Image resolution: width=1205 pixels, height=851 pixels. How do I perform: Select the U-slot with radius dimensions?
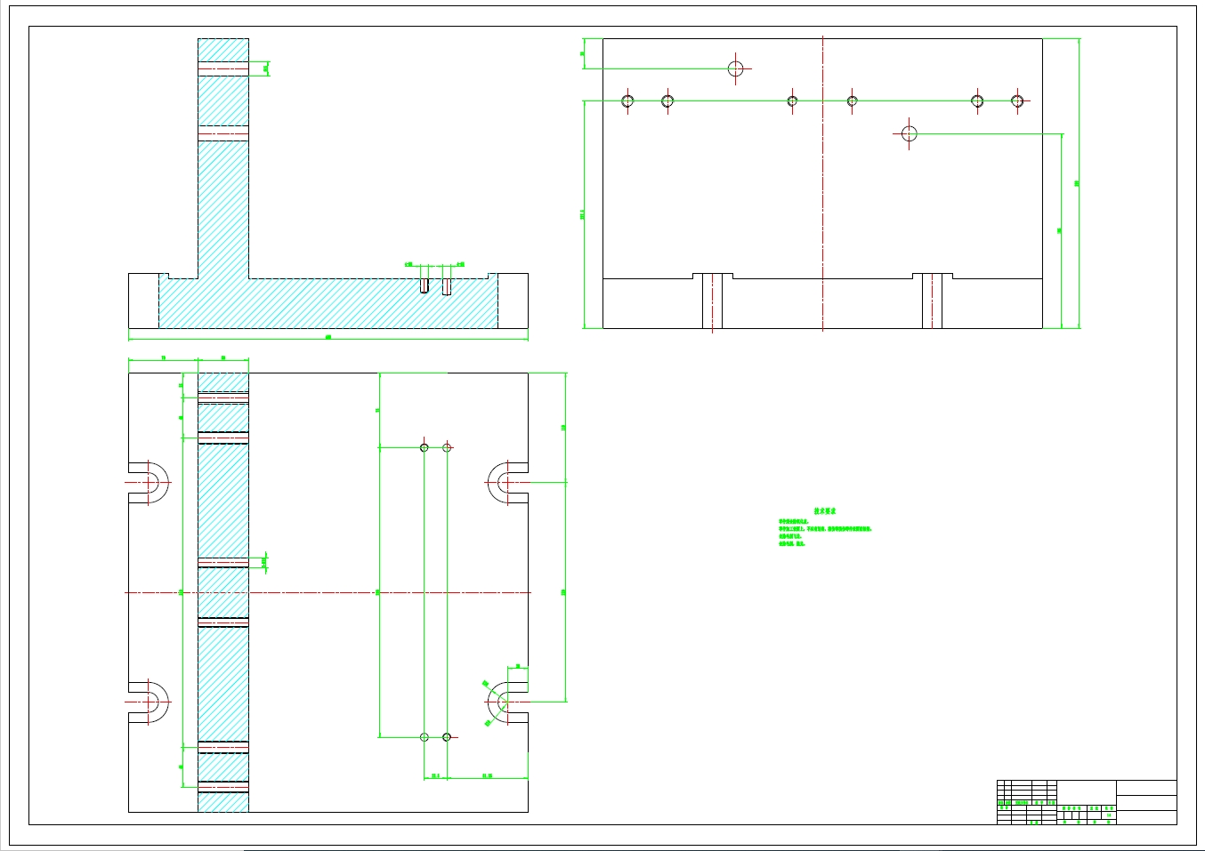(507, 702)
